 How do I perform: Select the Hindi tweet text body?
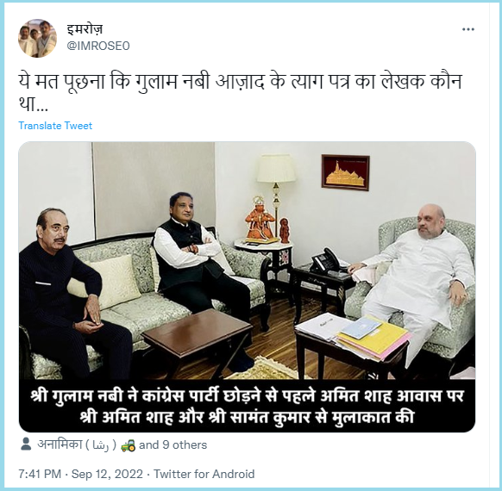click(x=240, y=93)
